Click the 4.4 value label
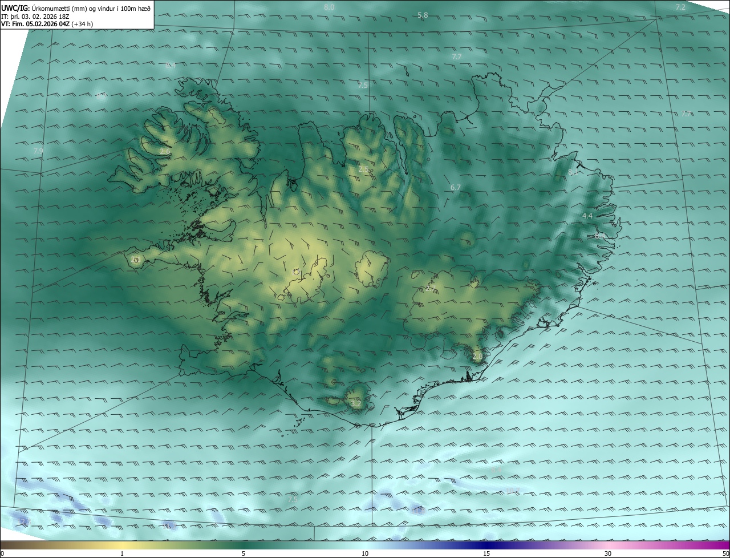Viewport: 730px width, 558px height. click(587, 216)
